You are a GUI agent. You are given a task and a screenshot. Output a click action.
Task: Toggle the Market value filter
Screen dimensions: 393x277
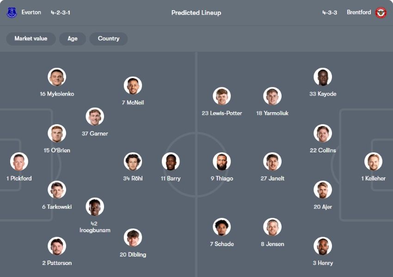point(31,39)
